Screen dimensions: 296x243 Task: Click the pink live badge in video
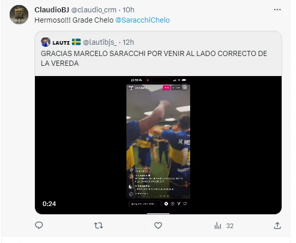tap(166, 88)
